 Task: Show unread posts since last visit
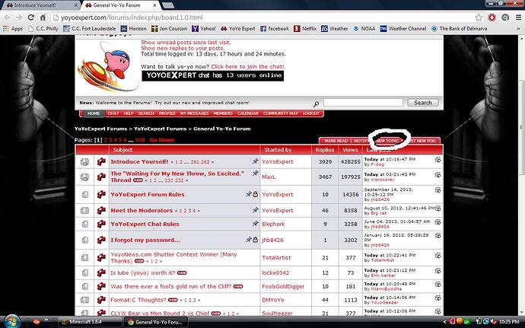tap(186, 42)
